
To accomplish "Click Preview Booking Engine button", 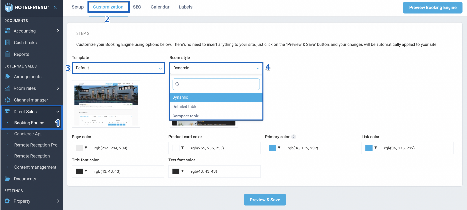I will tap(433, 8).
